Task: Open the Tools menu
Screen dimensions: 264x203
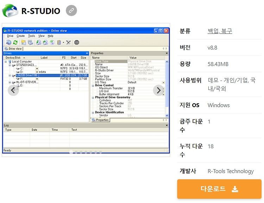Action: coord(31,36)
